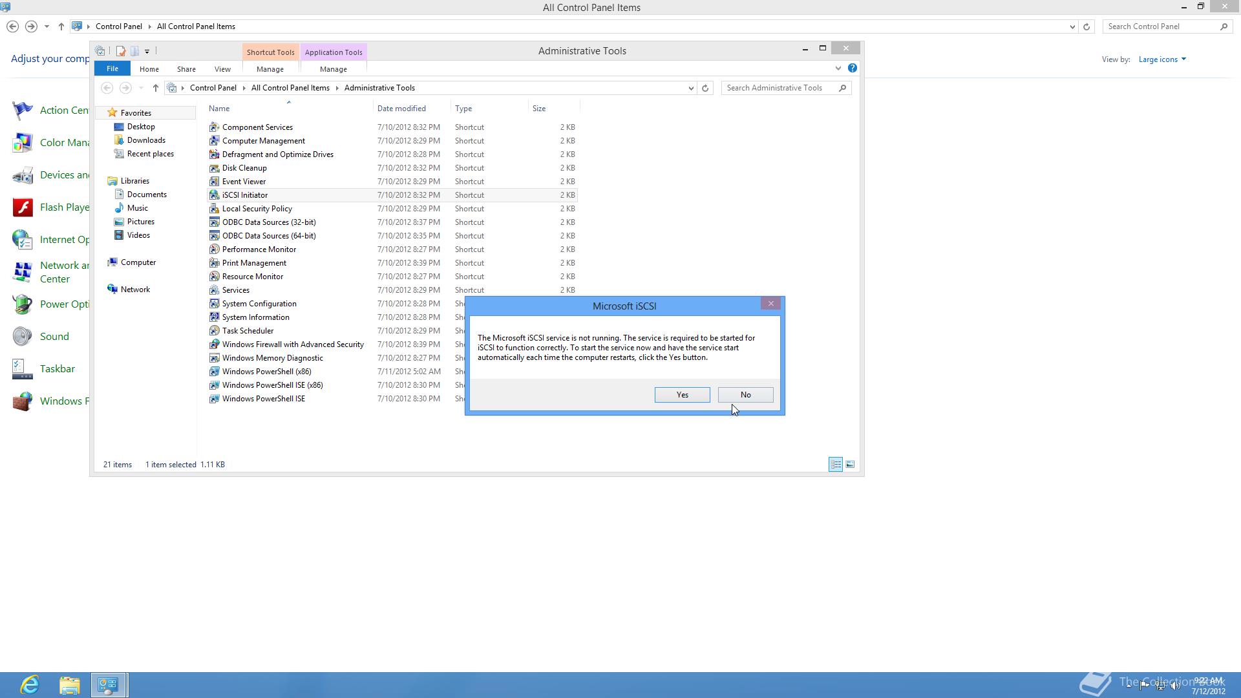Open the address bar history dropdown in Administrative Tools

pyautogui.click(x=691, y=88)
